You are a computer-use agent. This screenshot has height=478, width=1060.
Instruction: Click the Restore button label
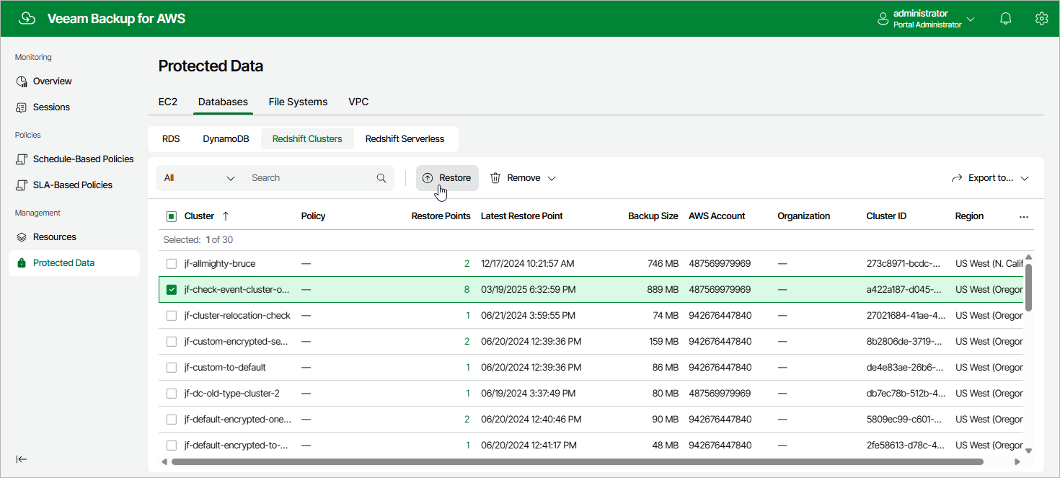pyautogui.click(x=455, y=178)
